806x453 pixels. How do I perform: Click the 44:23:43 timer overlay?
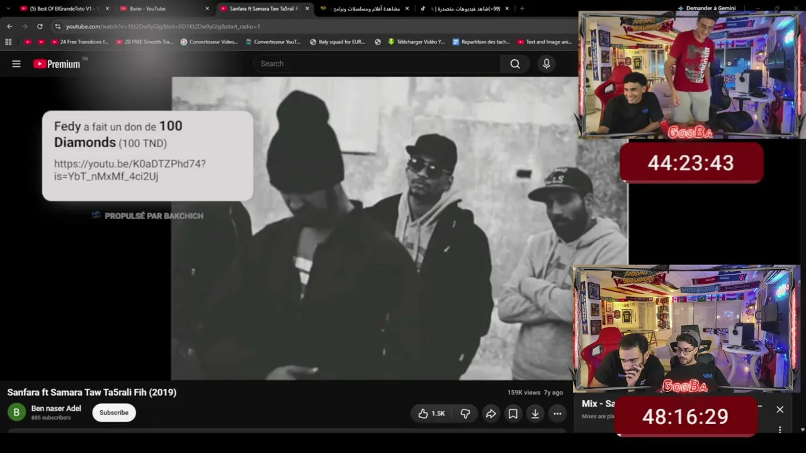(691, 163)
